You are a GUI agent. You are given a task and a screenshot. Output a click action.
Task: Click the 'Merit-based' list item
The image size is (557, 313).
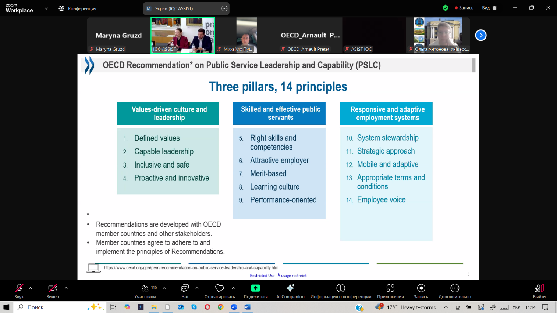268,173
